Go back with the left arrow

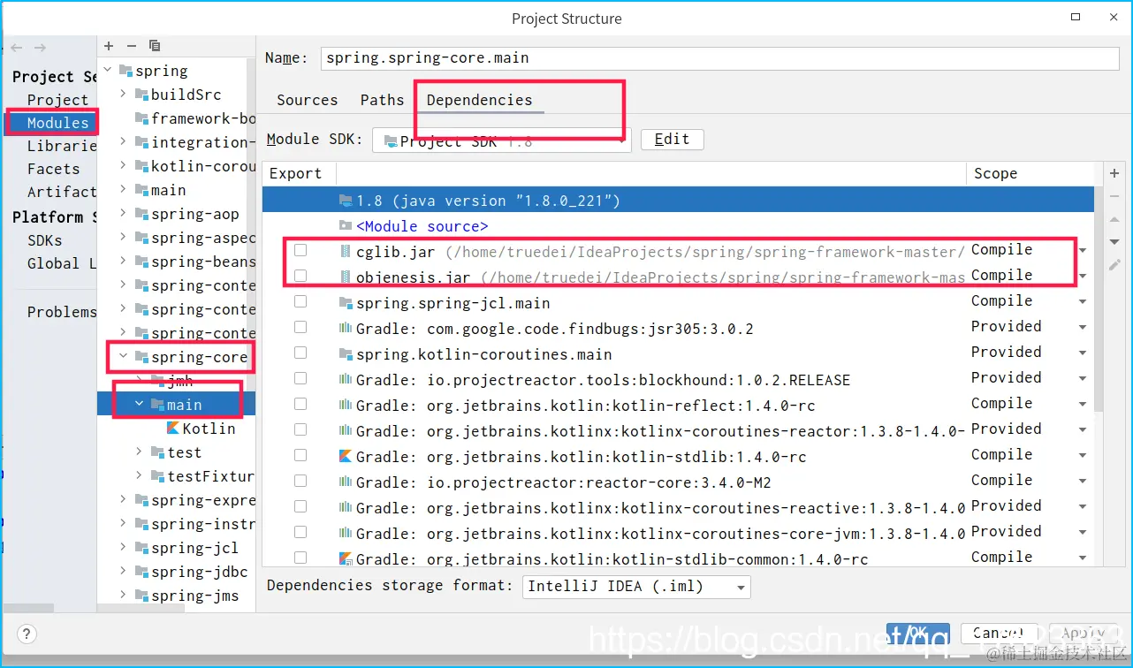tap(17, 48)
